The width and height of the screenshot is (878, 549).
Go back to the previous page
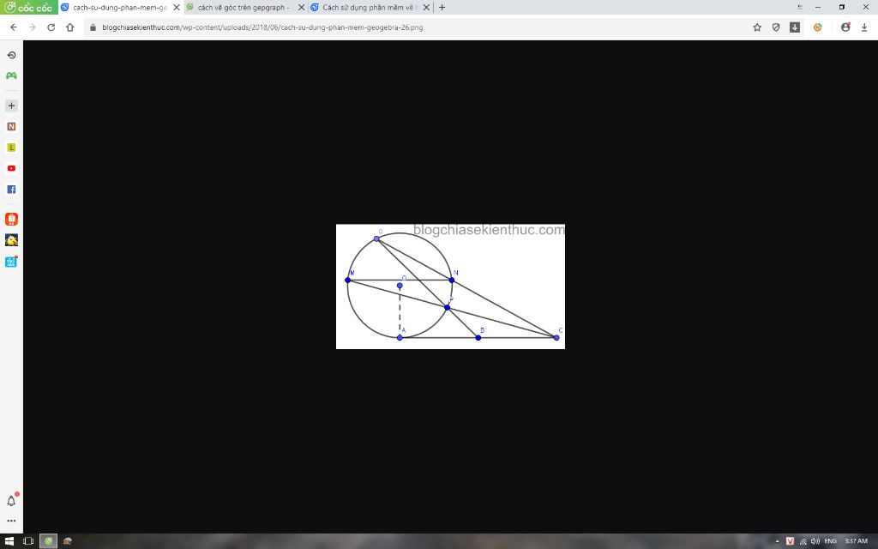coord(14,27)
